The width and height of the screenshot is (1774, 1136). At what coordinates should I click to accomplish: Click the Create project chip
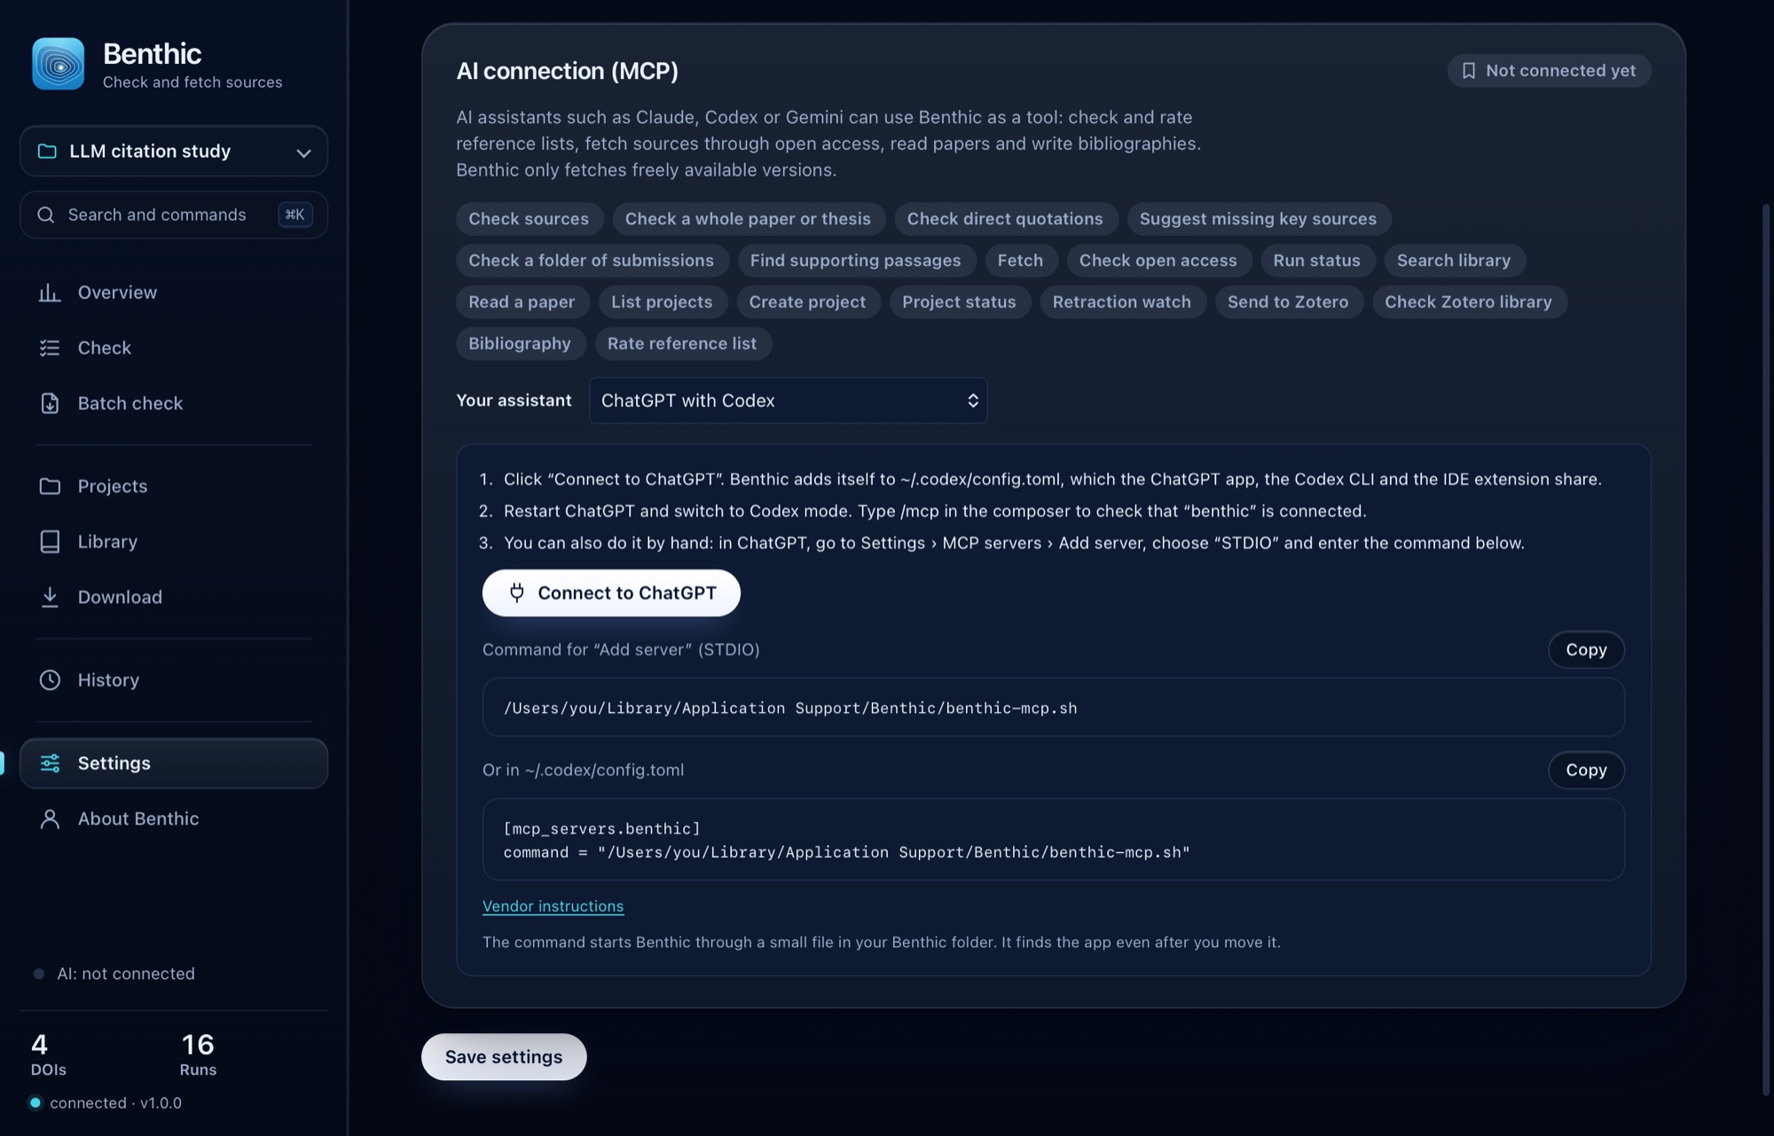807,302
